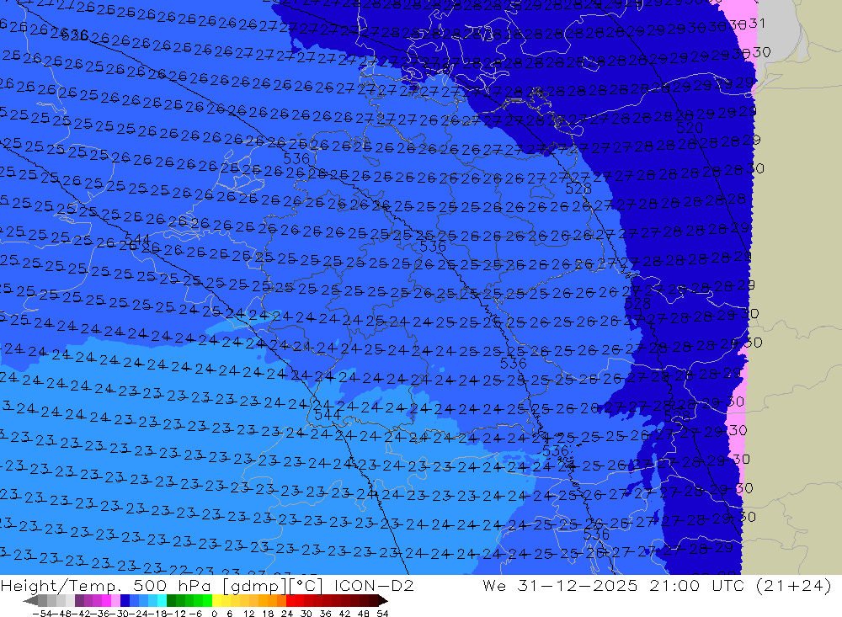Click the "We" weekday abbreviation
Image resolution: width=842 pixels, height=617 pixels.
tap(494, 585)
